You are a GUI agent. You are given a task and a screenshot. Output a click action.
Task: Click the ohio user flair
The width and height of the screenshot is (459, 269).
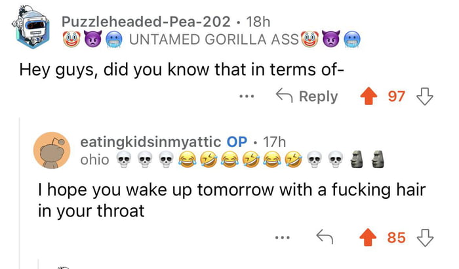[x=94, y=159]
